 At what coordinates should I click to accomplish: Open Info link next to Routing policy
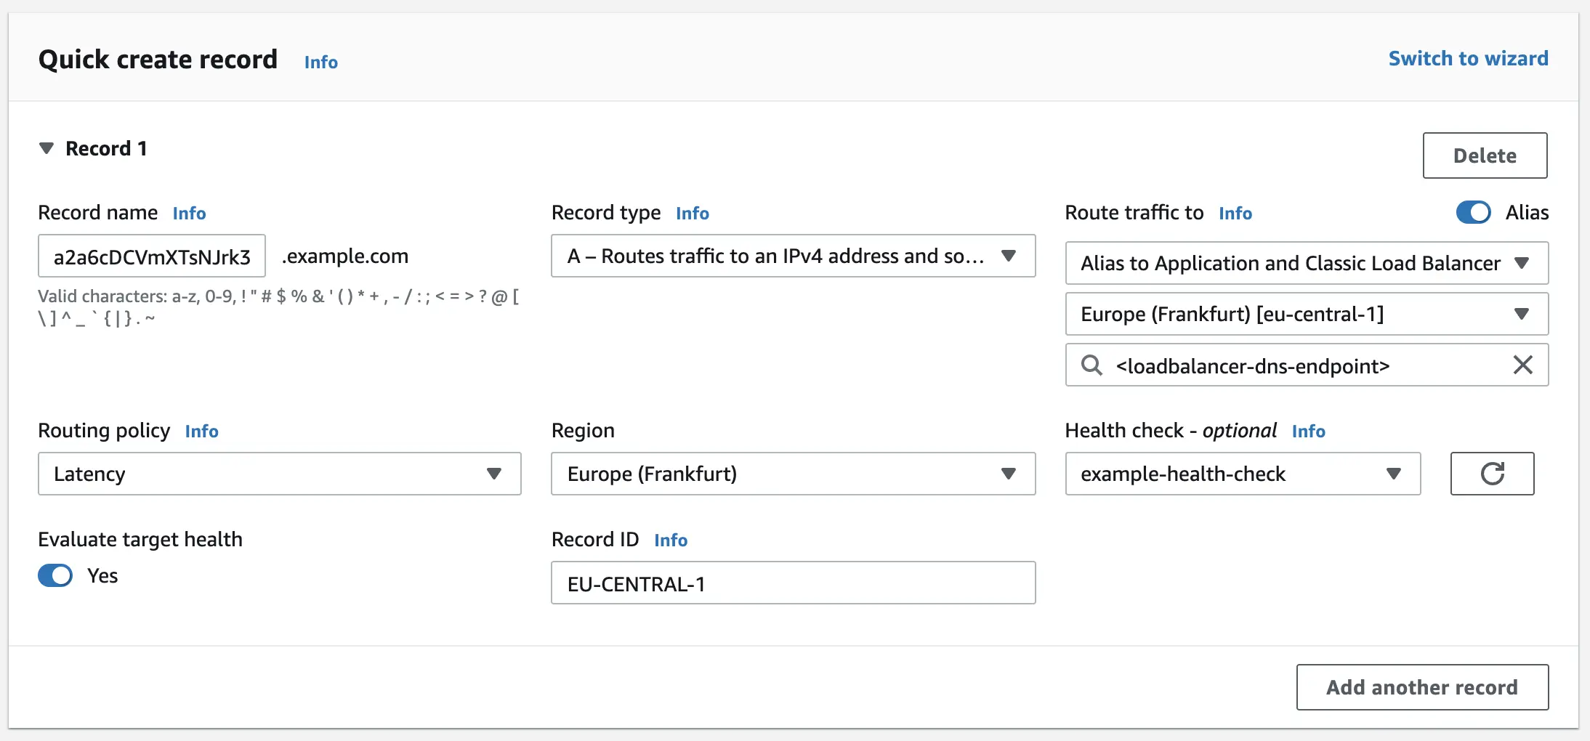coord(201,432)
